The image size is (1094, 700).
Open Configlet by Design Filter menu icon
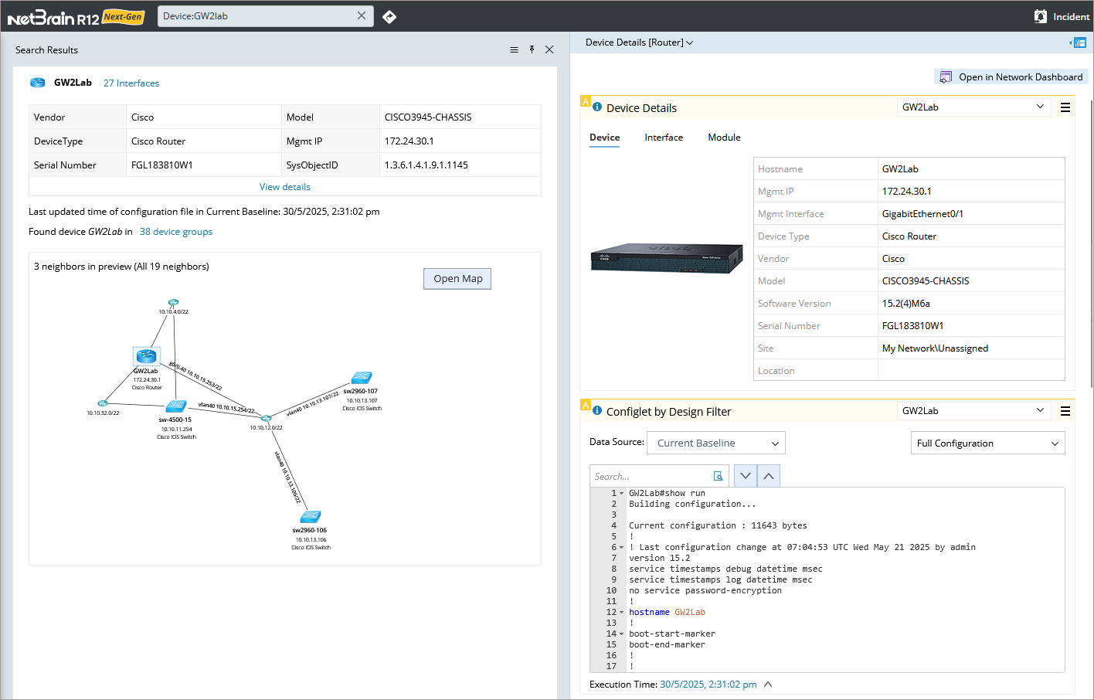1065,411
